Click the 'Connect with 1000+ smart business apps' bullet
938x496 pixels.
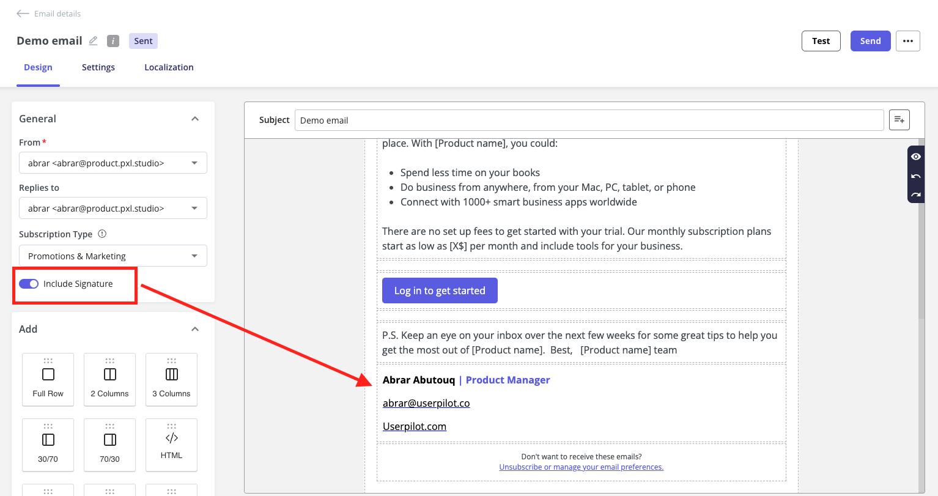click(x=519, y=202)
